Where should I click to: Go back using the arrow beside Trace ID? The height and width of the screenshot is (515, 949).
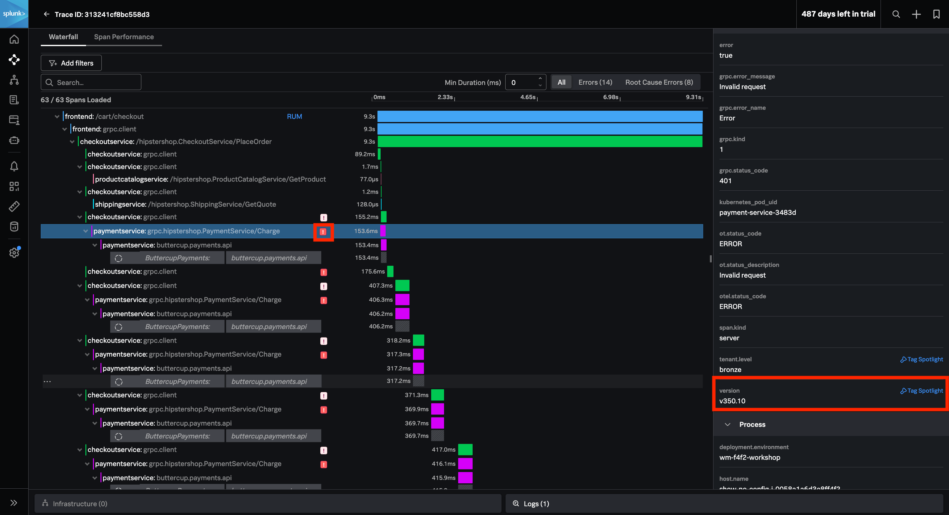[46, 14]
